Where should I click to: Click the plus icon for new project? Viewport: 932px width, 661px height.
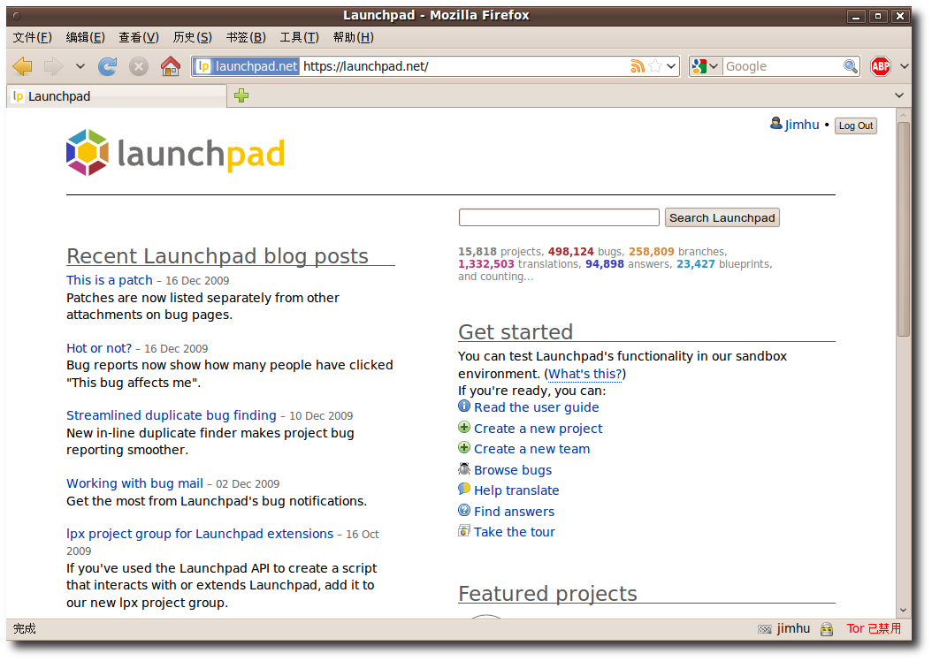[x=464, y=427]
